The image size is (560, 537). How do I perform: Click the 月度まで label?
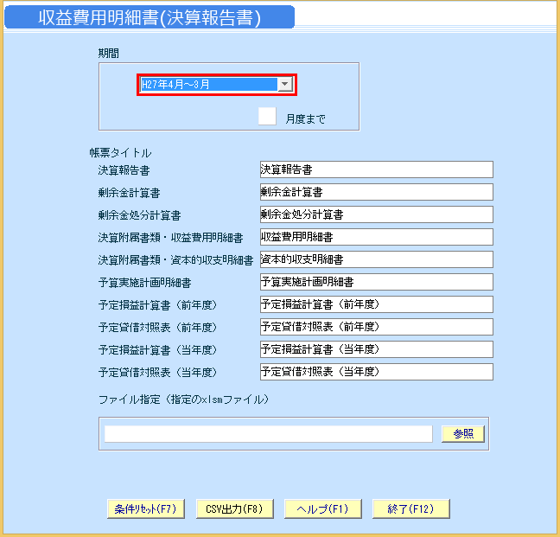305,119
